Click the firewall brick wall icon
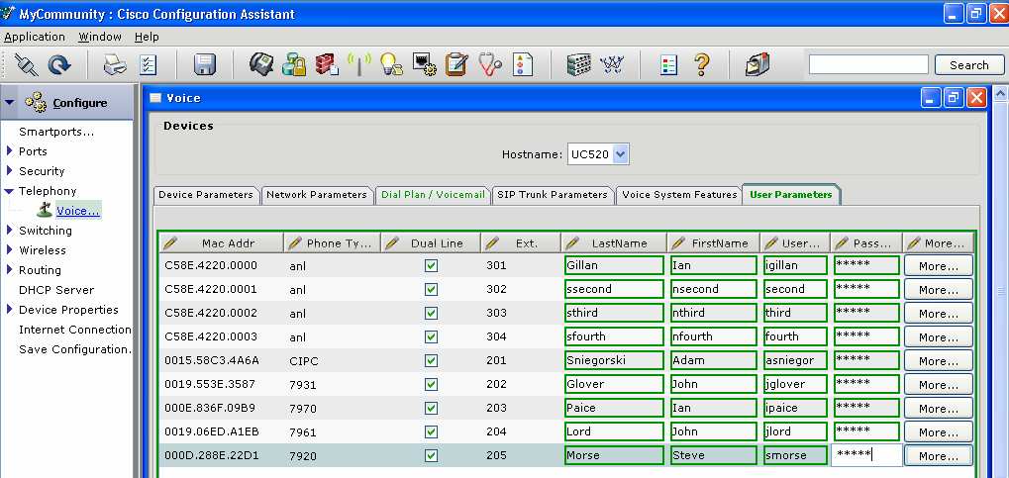 tap(327, 64)
